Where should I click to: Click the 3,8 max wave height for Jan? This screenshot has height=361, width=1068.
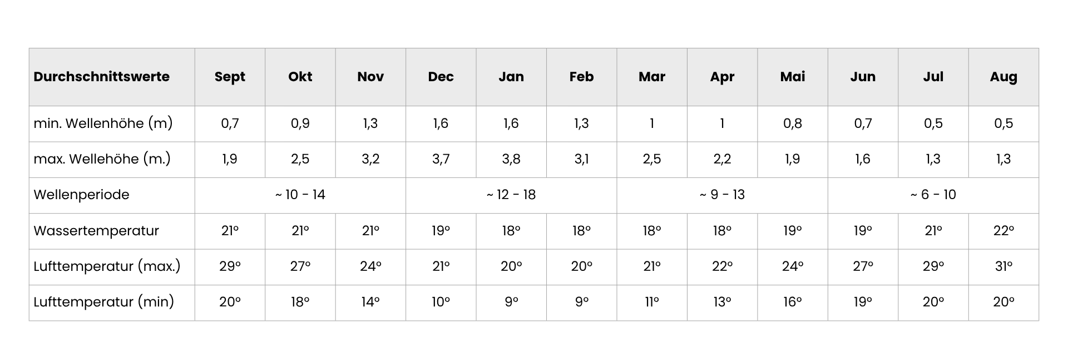pos(511,159)
